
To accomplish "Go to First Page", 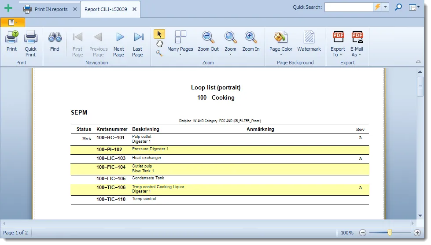I will click(77, 44).
